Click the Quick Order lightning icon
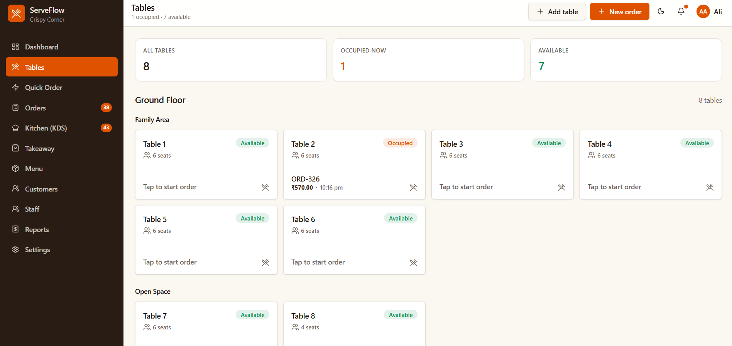Viewport: 732px width, 346px height. coord(15,87)
